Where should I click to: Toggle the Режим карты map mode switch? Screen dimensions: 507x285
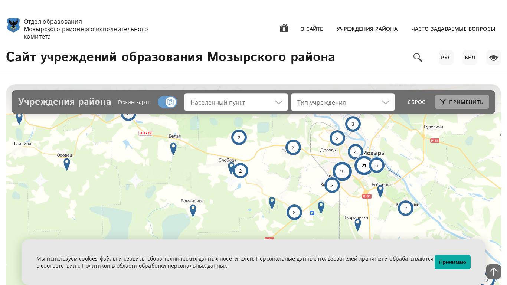(167, 102)
